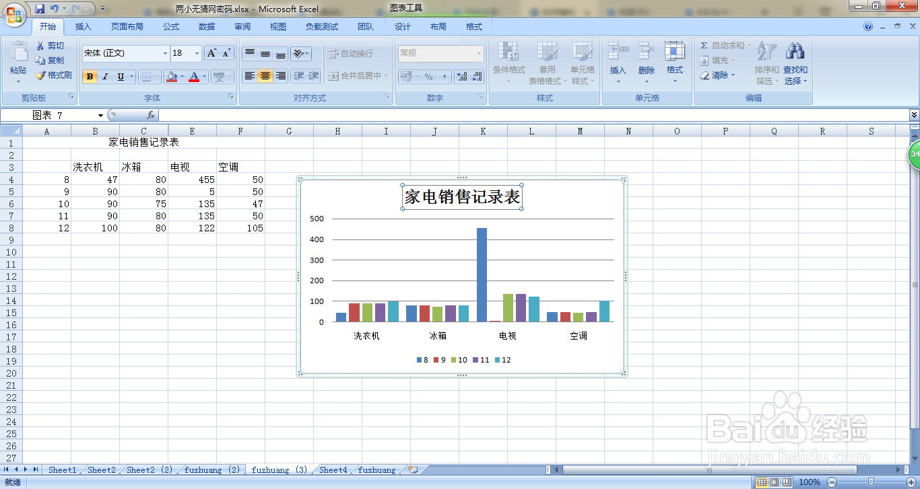
Task: Open the 公式 ribbon tab
Action: tap(171, 26)
